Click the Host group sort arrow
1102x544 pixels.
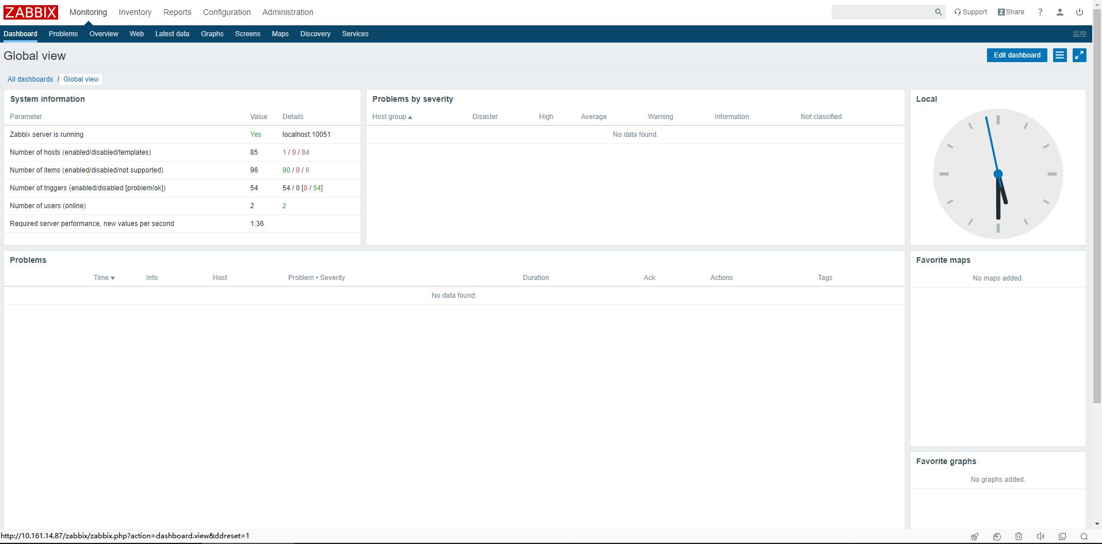point(410,117)
